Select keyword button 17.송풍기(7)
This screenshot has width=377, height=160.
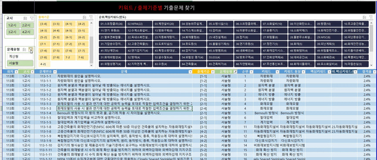click(x=274, y=30)
